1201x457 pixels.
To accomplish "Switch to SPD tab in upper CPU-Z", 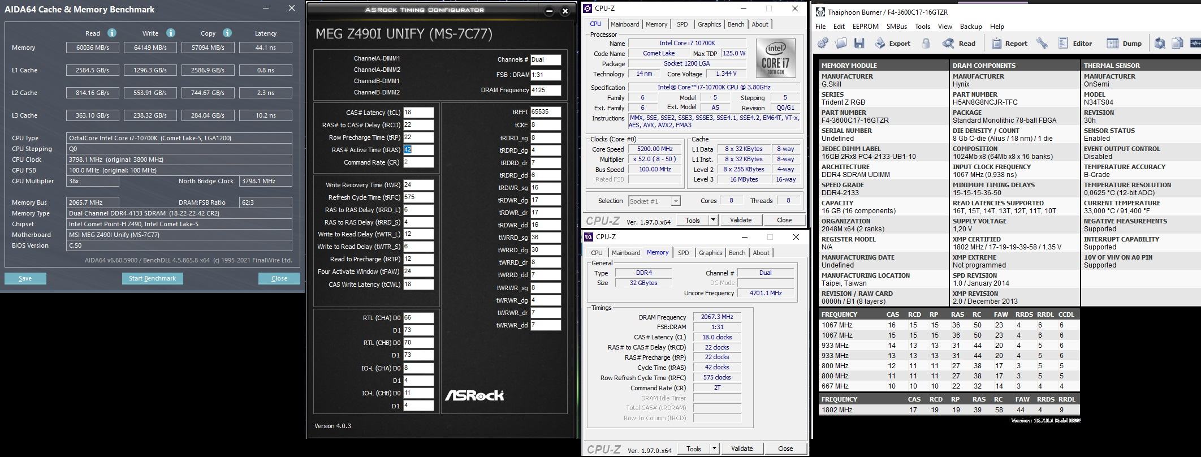I will [x=682, y=24].
